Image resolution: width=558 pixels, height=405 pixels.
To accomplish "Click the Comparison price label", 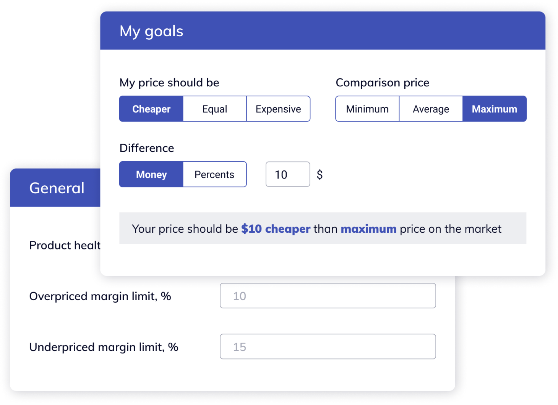I will pyautogui.click(x=383, y=83).
